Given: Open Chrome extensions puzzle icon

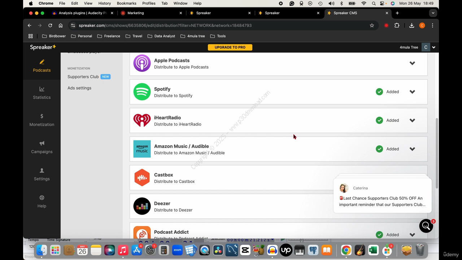Looking at the screenshot, I should [397, 25].
